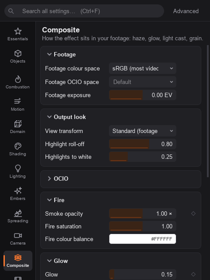The image size is (210, 280).
Task: Click the 'Highlights to white' label
Action: tap(68, 157)
